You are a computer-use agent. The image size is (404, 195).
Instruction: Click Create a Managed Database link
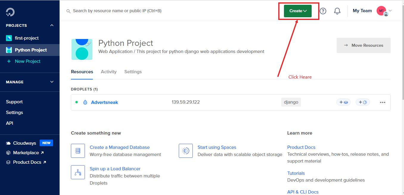tap(120, 147)
